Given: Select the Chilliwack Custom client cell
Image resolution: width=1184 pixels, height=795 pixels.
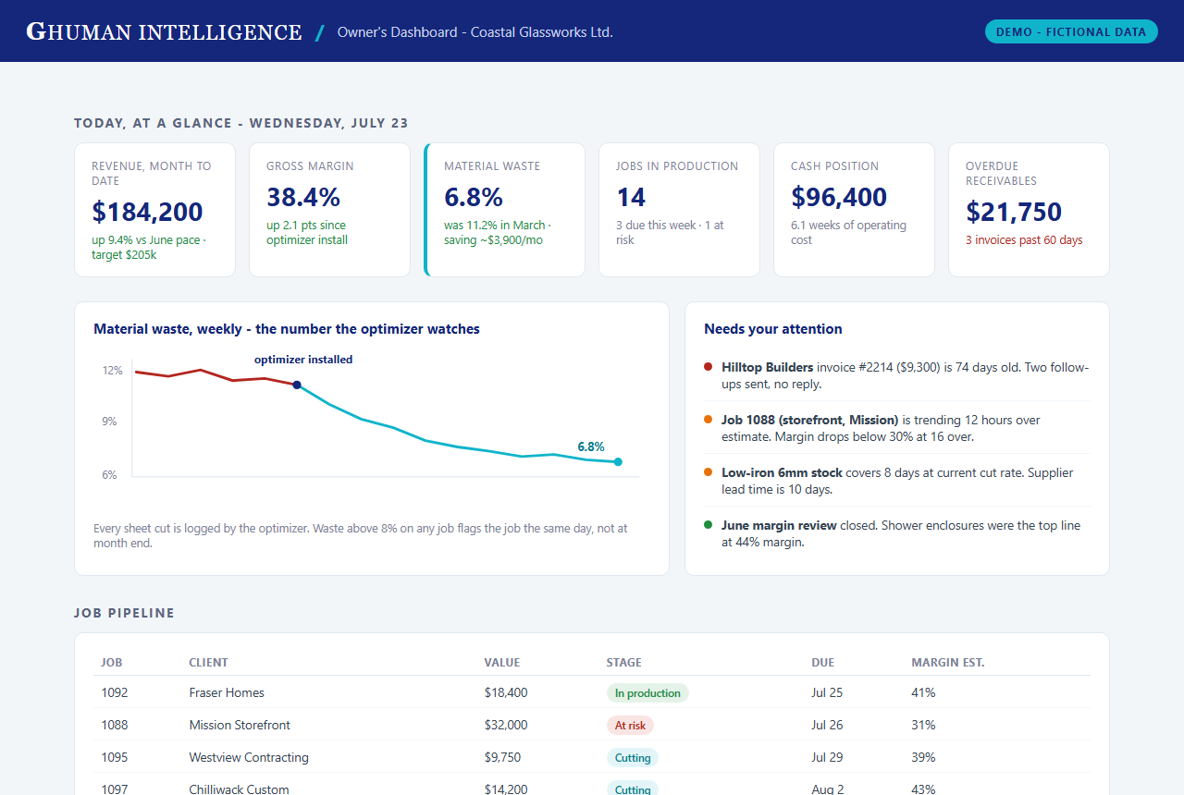Looking at the screenshot, I should 239,789.
